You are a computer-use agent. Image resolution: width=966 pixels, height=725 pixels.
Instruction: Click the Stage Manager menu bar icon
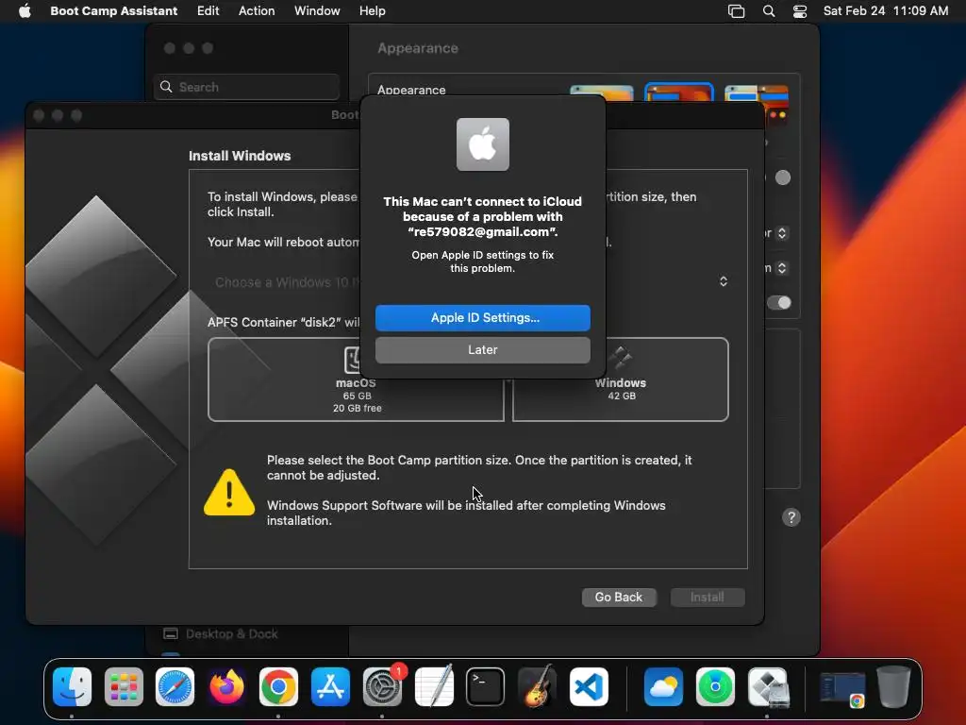(x=736, y=11)
